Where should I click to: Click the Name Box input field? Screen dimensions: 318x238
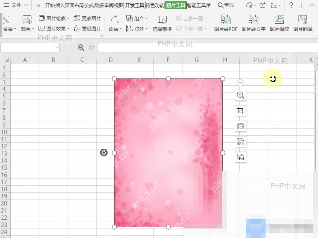[x=30, y=48]
